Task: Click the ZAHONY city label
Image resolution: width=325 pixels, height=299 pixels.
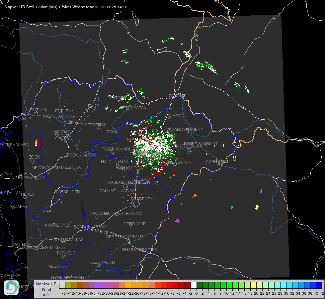Action: click(177, 96)
